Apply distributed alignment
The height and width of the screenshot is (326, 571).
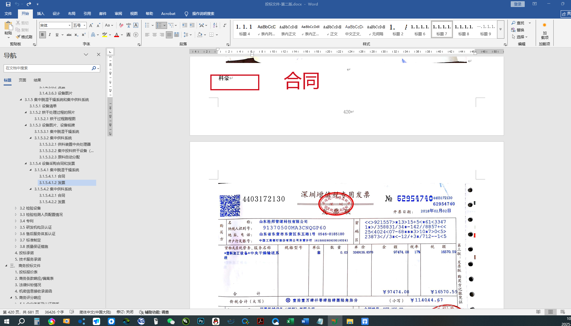pyautogui.click(x=177, y=35)
